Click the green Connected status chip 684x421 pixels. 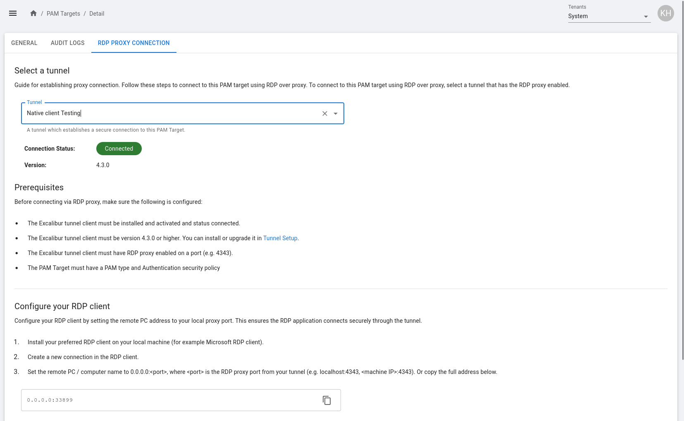(x=119, y=149)
